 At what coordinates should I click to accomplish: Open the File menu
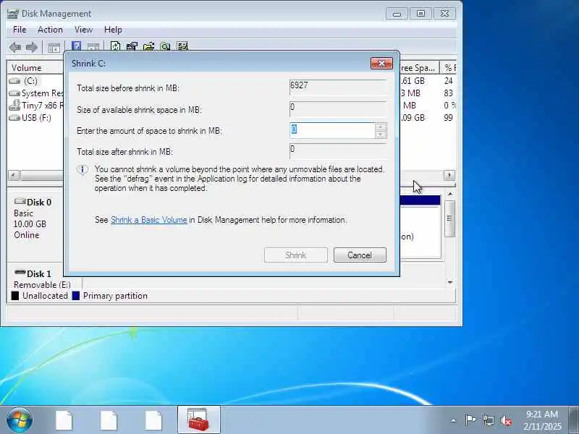point(20,30)
